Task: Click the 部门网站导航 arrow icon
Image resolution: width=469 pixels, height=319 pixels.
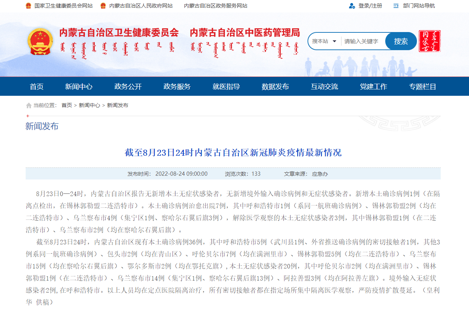Action: point(396,6)
